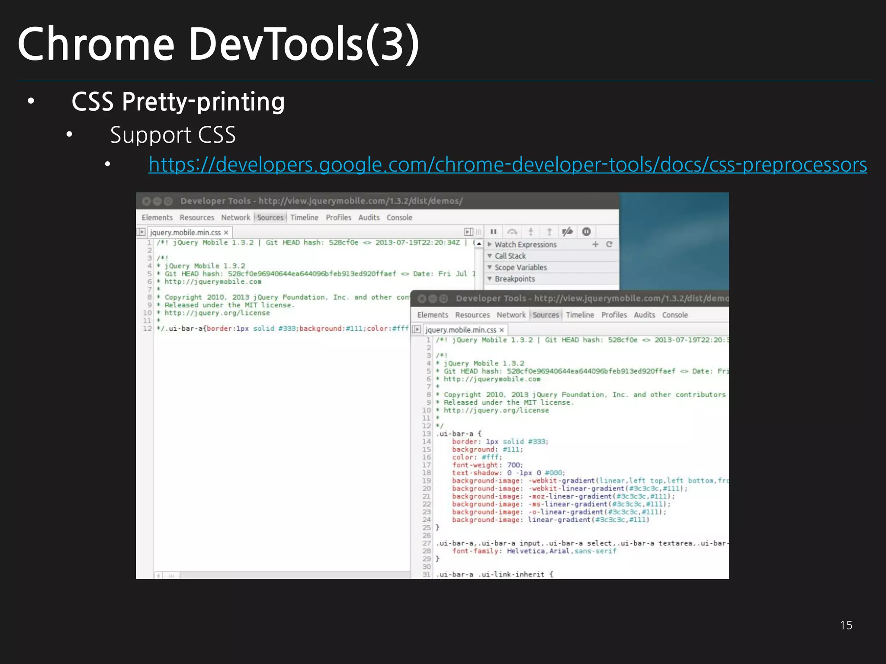This screenshot has width=886, height=664.
Task: Open Console tab in back DevTools window
Action: (399, 217)
